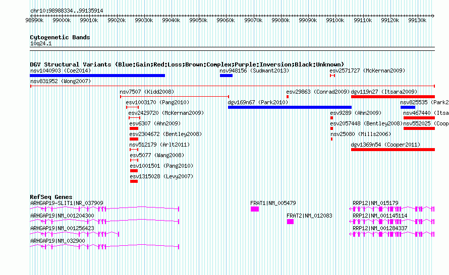
Task: Click the esv2571727 (McKernan2009) label
Action: coord(367,71)
